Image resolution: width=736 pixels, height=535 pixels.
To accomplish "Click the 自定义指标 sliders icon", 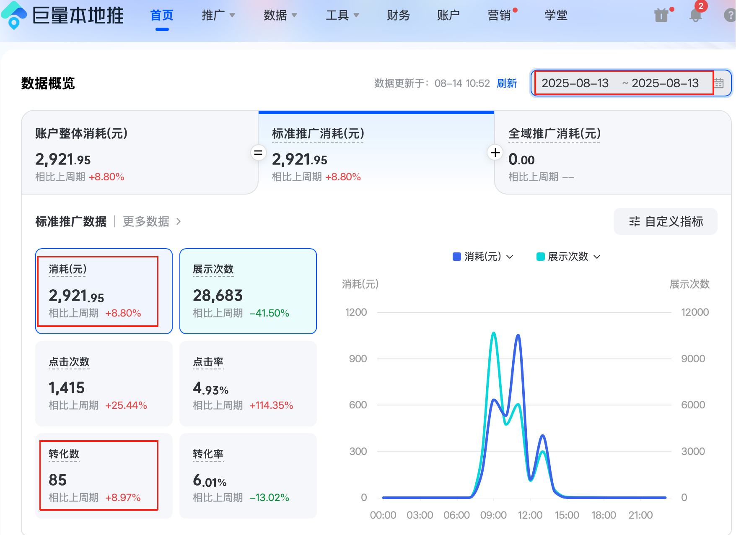I will (x=635, y=221).
